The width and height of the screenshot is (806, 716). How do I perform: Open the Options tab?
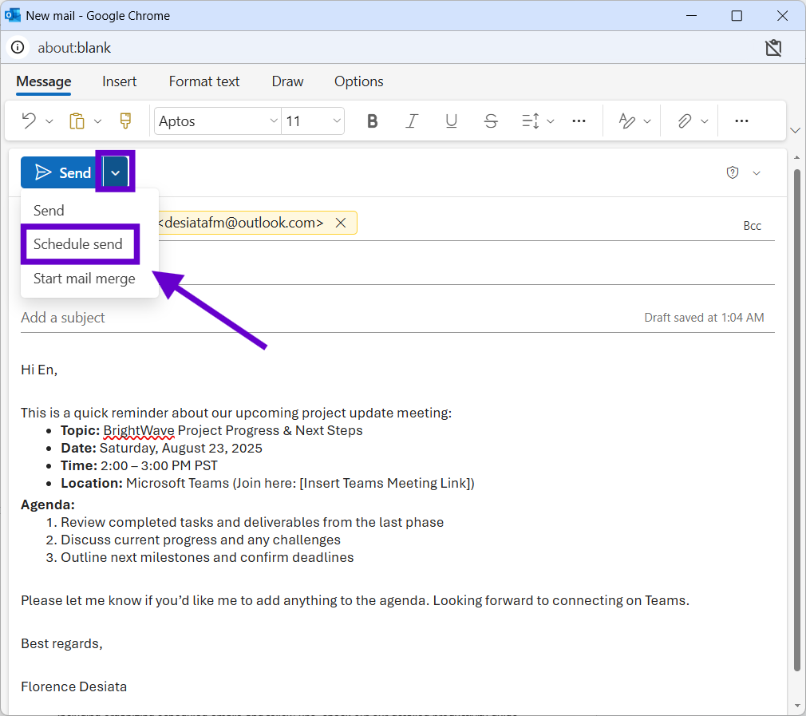[359, 81]
